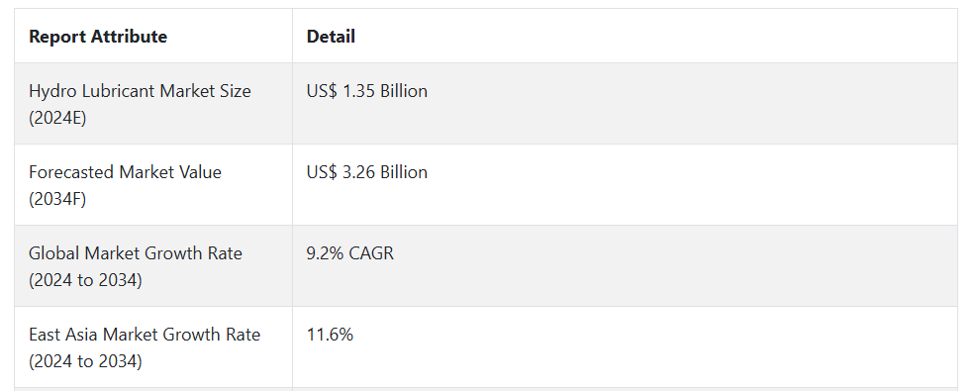
Task: Click the Forecasted Market Value cell
Action: pos(153,185)
